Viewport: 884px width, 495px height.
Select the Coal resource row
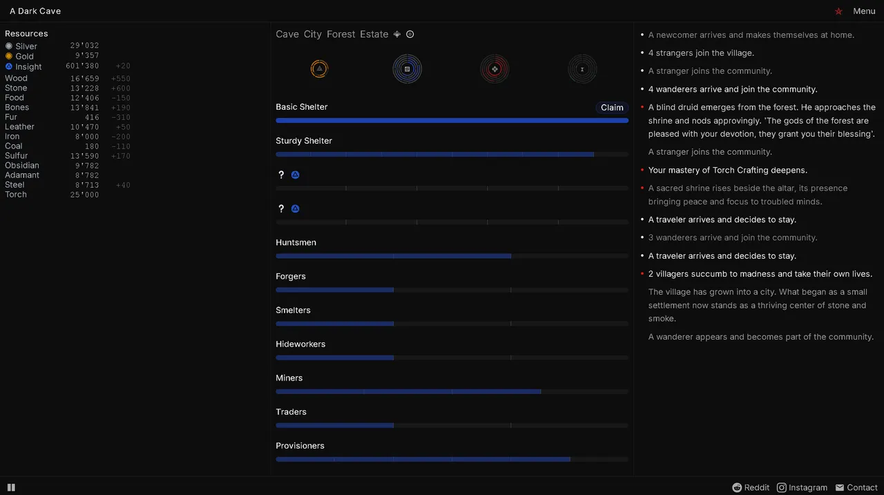(68, 146)
